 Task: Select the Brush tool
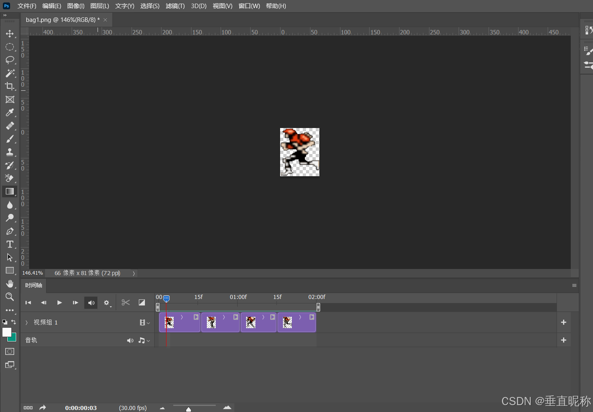point(10,139)
